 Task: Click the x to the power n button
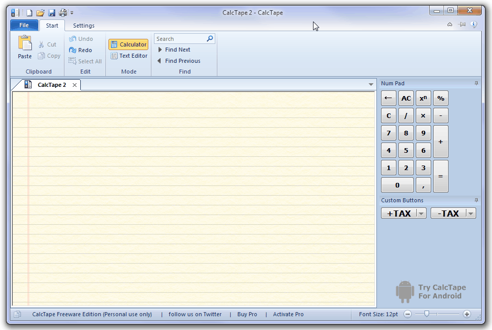coord(423,99)
